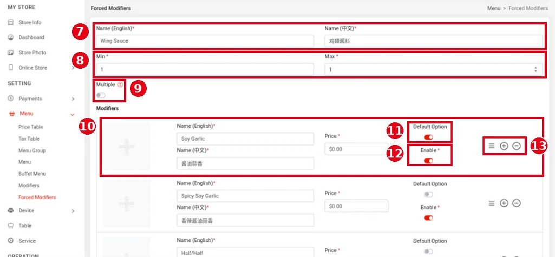Edit the Soy Garlic price field

point(356,149)
